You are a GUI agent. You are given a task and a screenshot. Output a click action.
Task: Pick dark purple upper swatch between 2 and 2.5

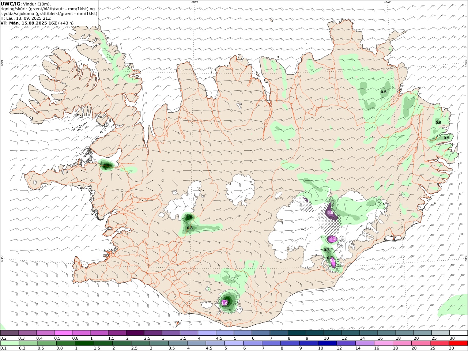(135, 333)
